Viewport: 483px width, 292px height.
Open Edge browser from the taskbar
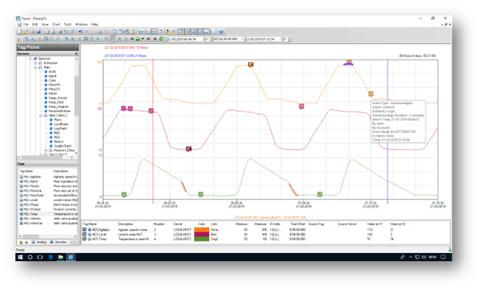point(51,257)
